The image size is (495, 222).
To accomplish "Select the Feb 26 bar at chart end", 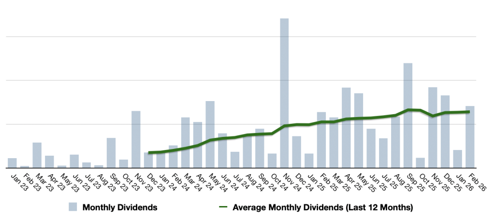I will click(x=470, y=137).
